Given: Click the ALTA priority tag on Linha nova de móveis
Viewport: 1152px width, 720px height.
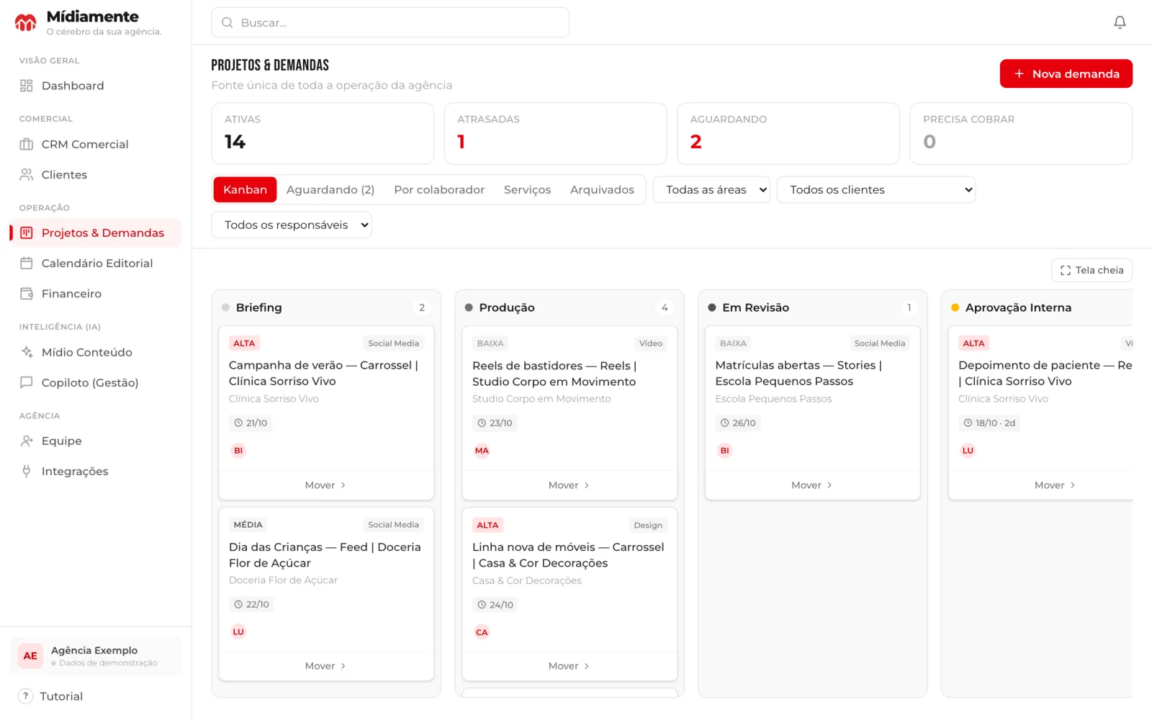Looking at the screenshot, I should coord(487,525).
